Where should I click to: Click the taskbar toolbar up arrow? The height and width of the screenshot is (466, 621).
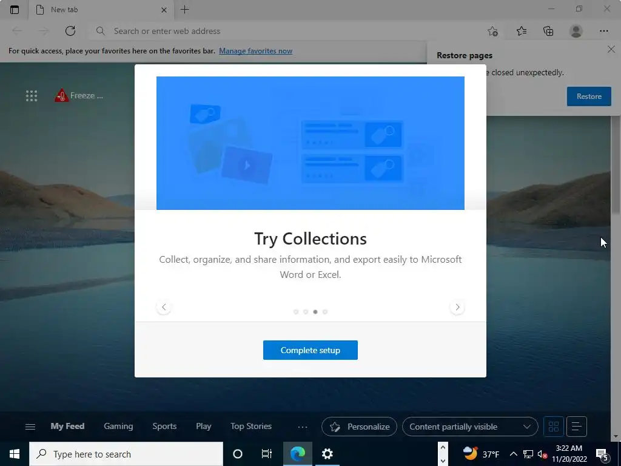tap(443, 448)
